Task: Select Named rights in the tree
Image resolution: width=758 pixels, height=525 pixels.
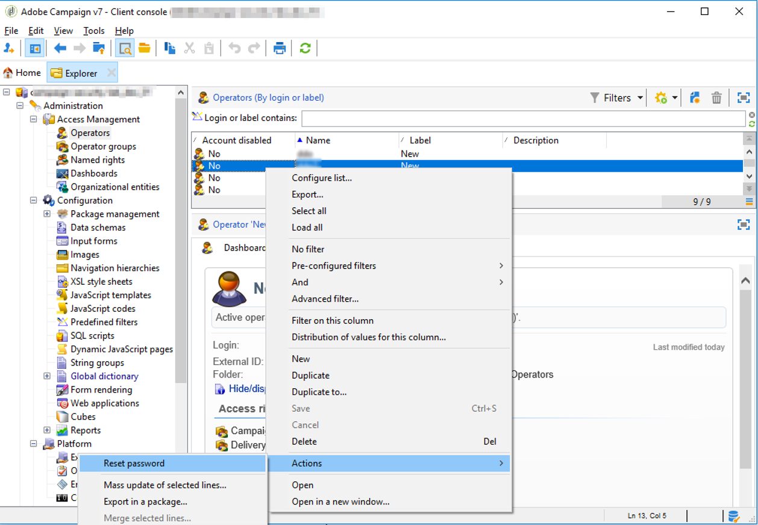Action: (x=98, y=160)
